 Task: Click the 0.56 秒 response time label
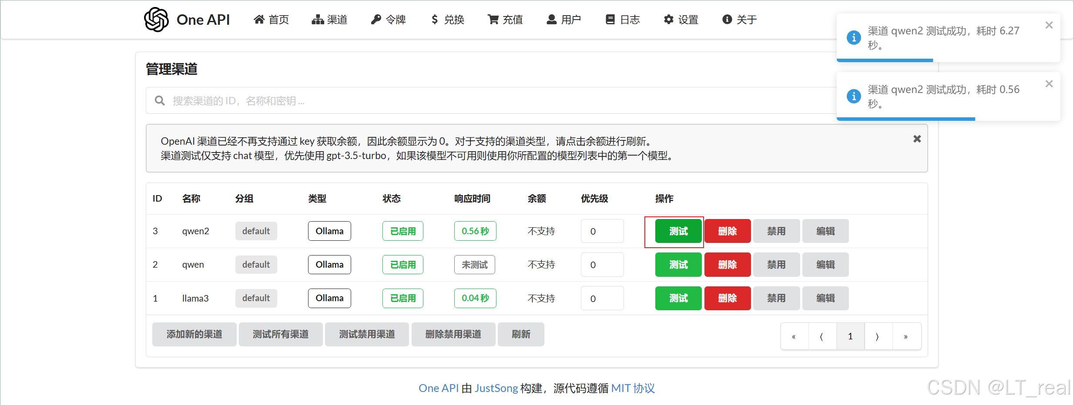tap(475, 231)
